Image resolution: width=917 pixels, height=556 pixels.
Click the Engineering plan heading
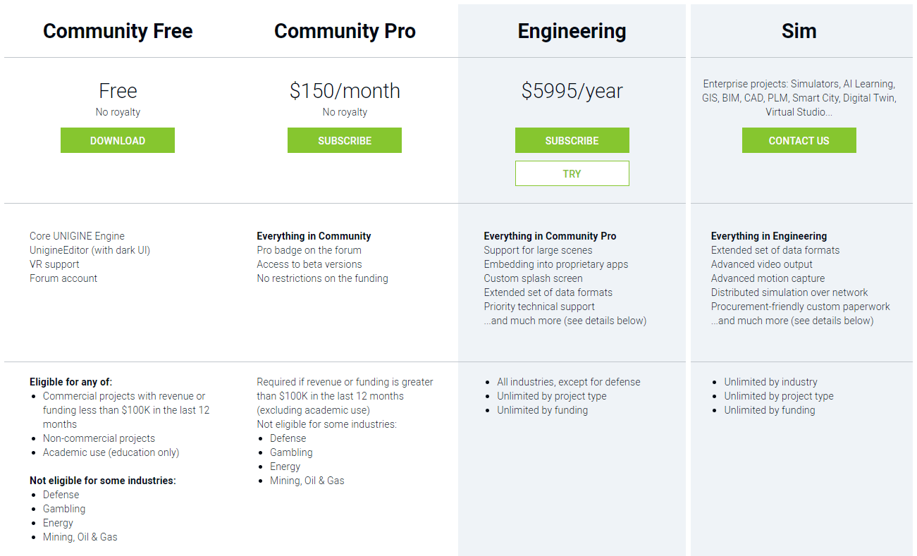[x=572, y=31]
